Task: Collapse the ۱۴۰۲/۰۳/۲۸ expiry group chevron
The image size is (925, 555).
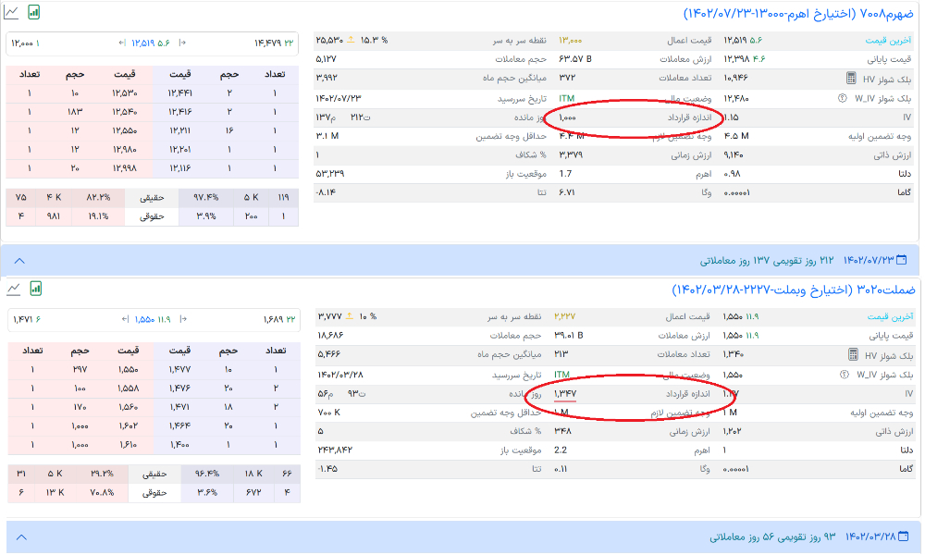Action: coord(21,537)
